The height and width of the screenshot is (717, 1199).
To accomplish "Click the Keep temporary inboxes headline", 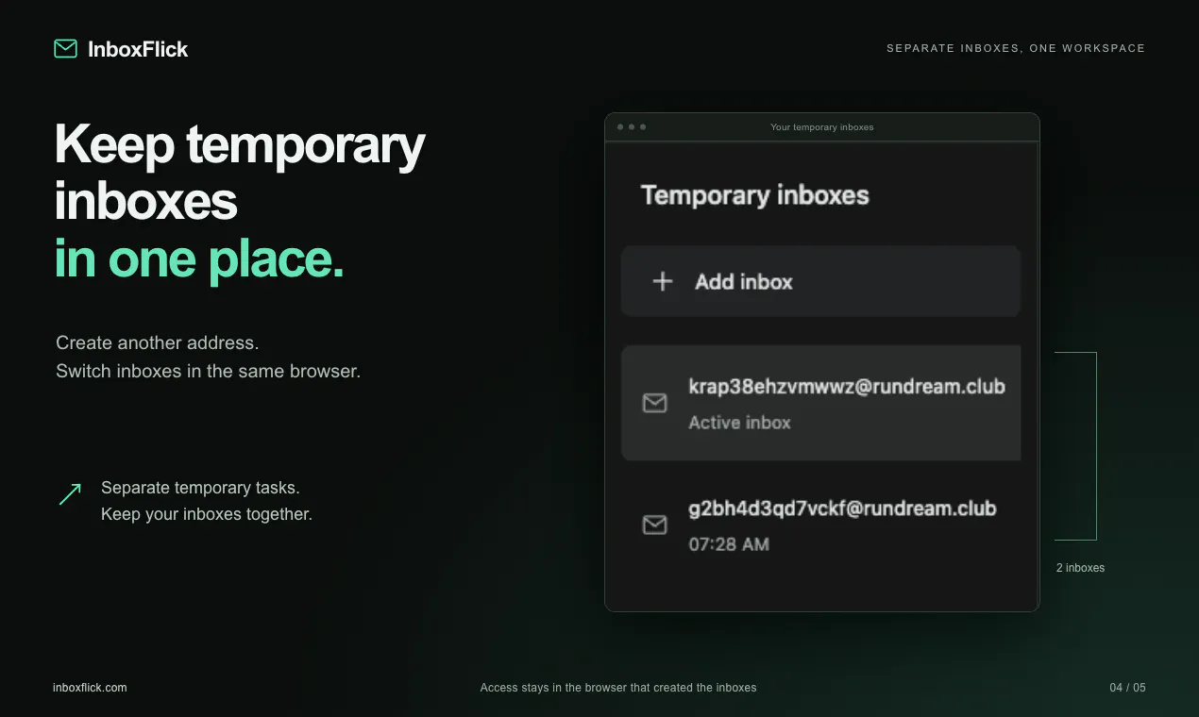I will coord(240,173).
